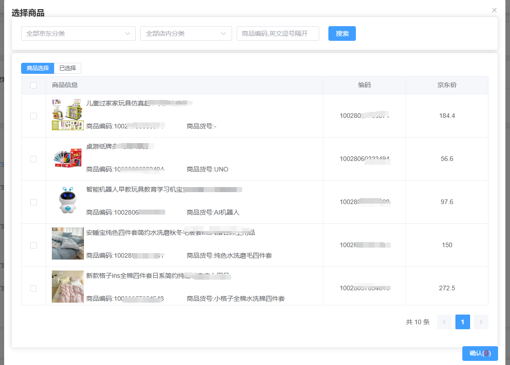Screen dimensions: 510x365
Task: Open the 全部店内分类 dropdown
Action: coord(186,33)
